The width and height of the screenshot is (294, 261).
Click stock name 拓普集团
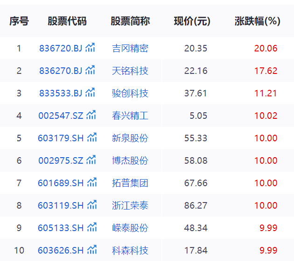130,183
